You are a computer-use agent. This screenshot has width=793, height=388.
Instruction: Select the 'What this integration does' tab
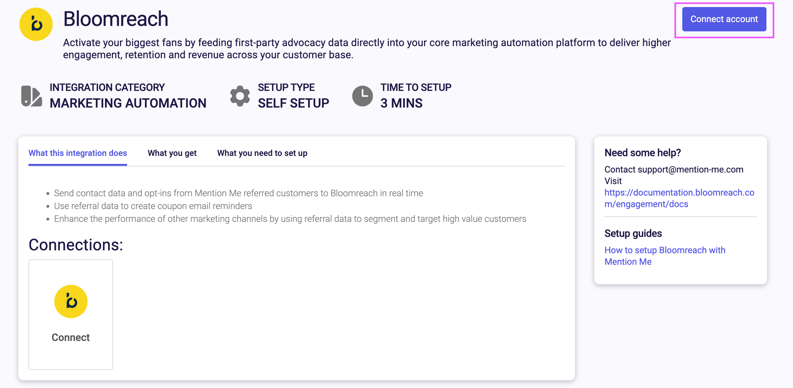78,153
